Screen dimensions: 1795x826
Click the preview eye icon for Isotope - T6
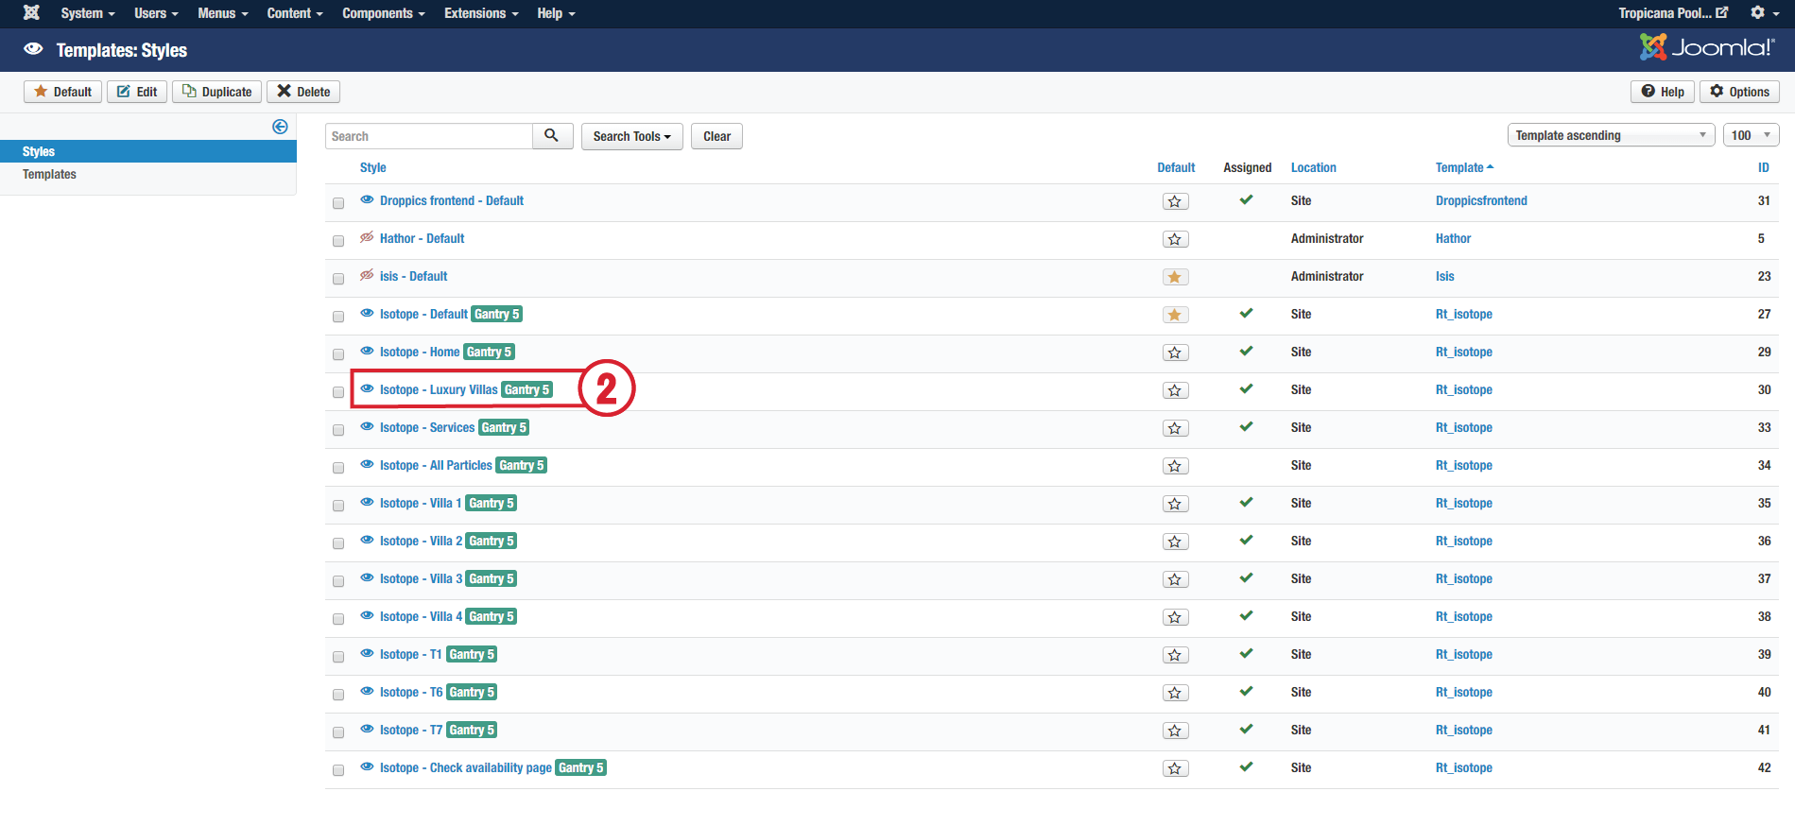367,692
